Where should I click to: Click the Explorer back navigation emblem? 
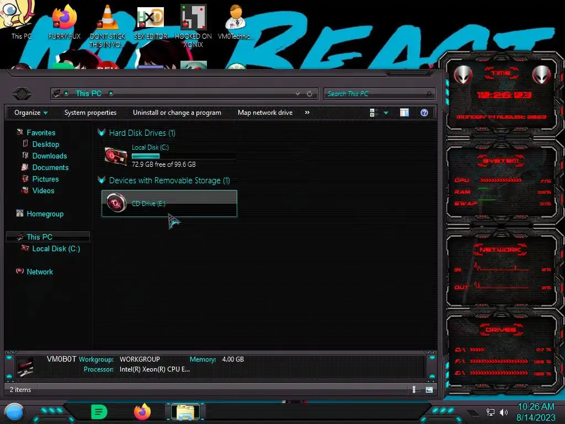(22, 94)
